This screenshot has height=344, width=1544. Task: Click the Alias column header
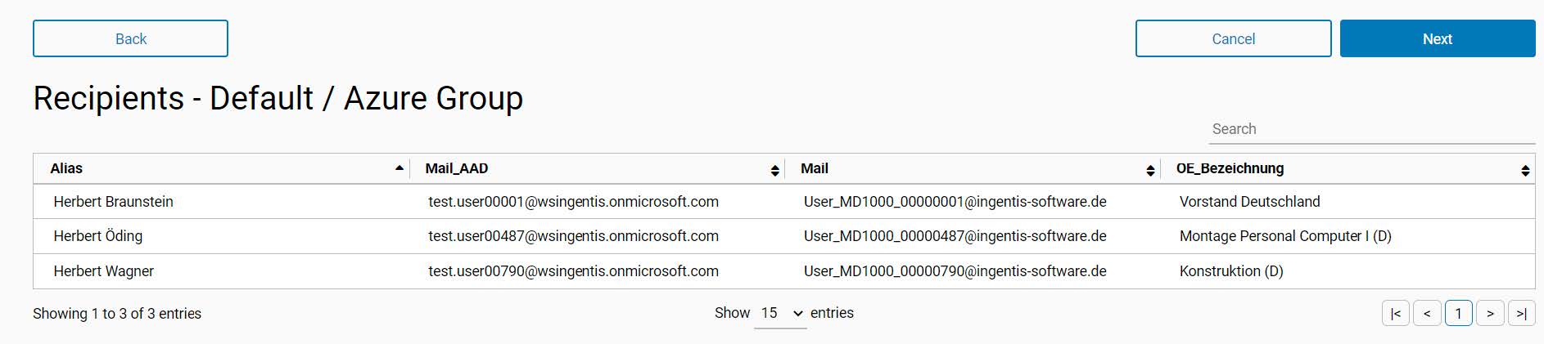[x=66, y=168]
